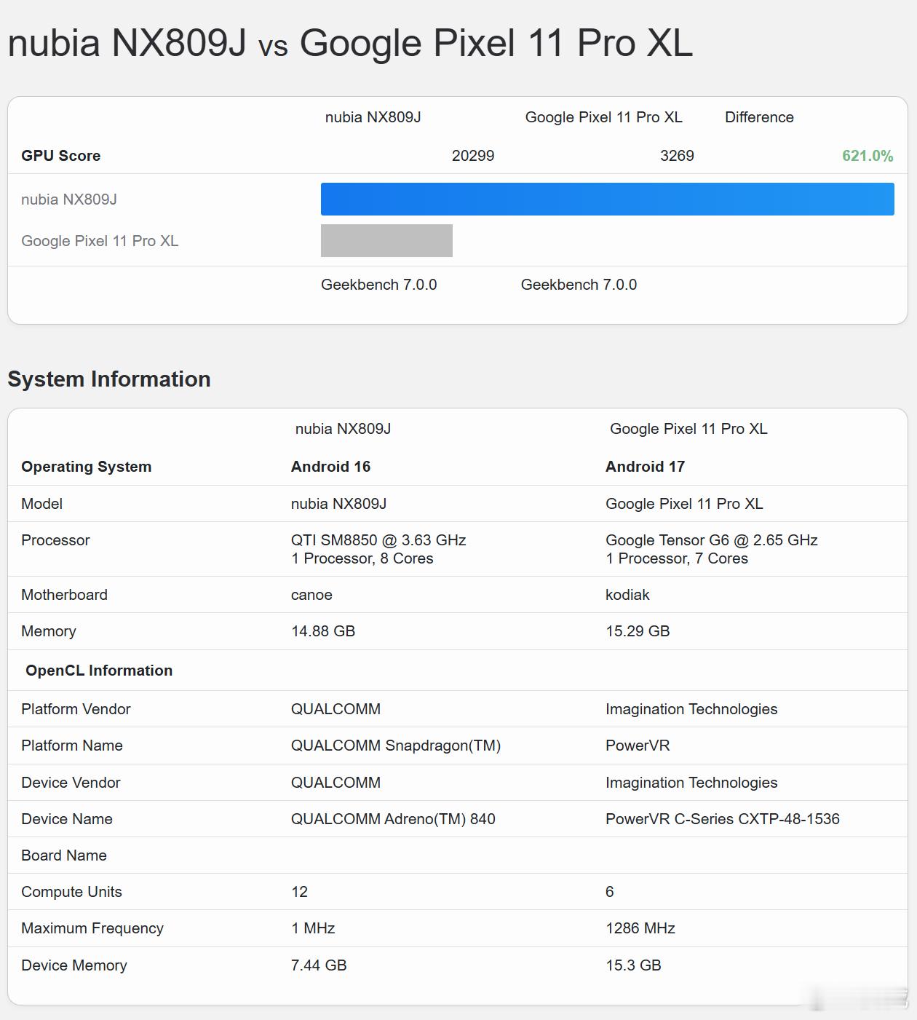Screen dimensions: 917x1020
Task: Click the Maximum Frequency row label
Action: click(x=92, y=928)
